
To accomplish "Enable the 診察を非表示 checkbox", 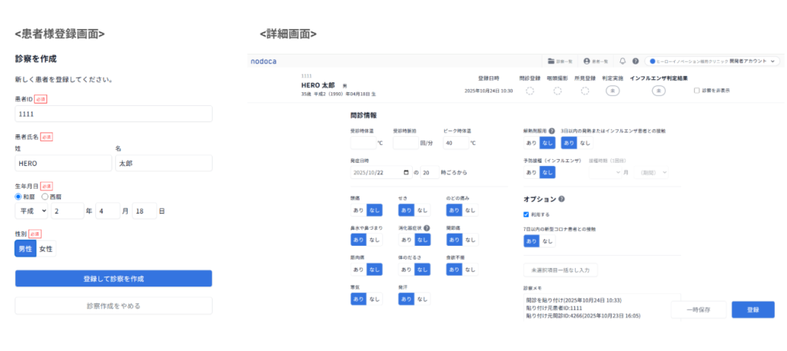I will [696, 91].
